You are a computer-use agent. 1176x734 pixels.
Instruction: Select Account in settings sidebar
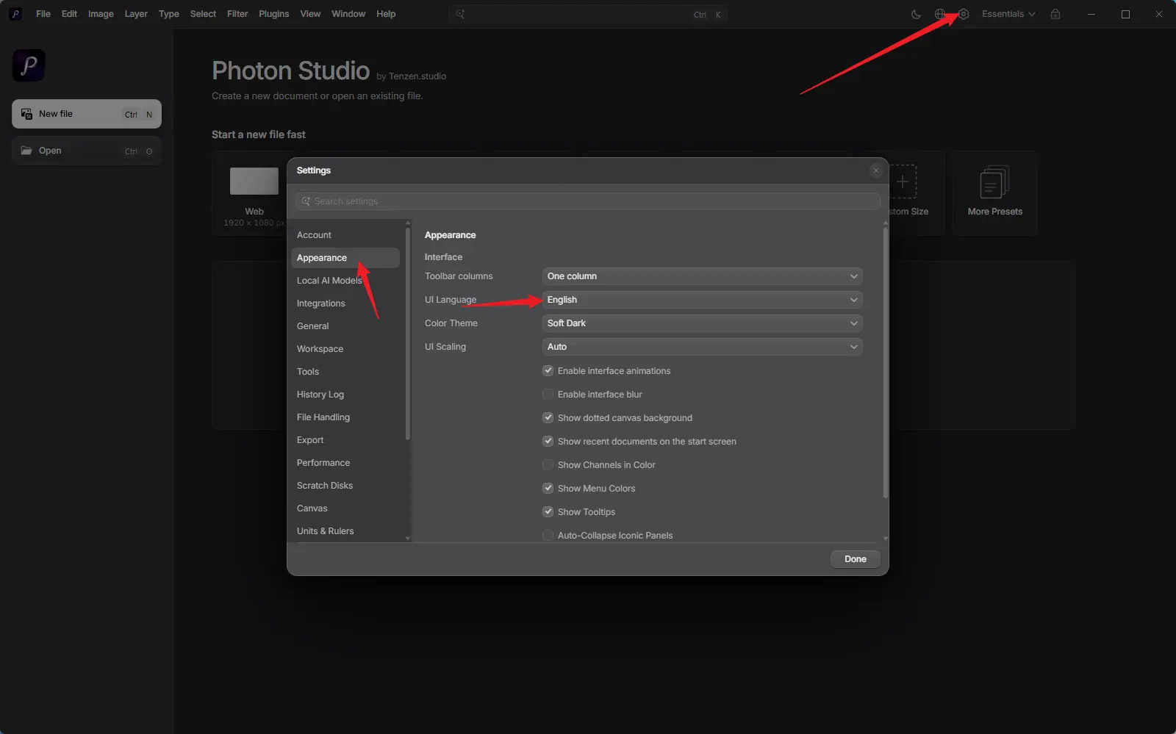(345, 235)
